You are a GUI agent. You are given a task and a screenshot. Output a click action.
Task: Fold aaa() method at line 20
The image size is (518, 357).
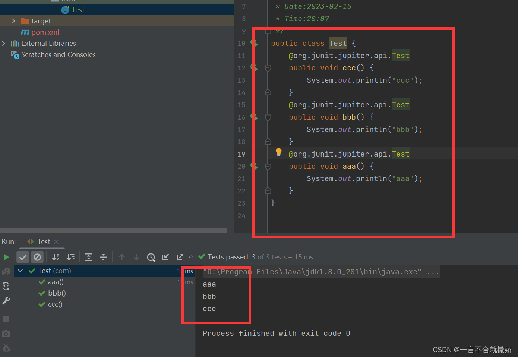(x=268, y=167)
